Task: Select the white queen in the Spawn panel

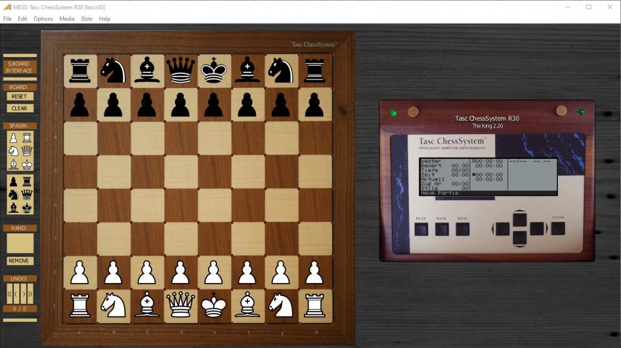Action: pos(27,150)
